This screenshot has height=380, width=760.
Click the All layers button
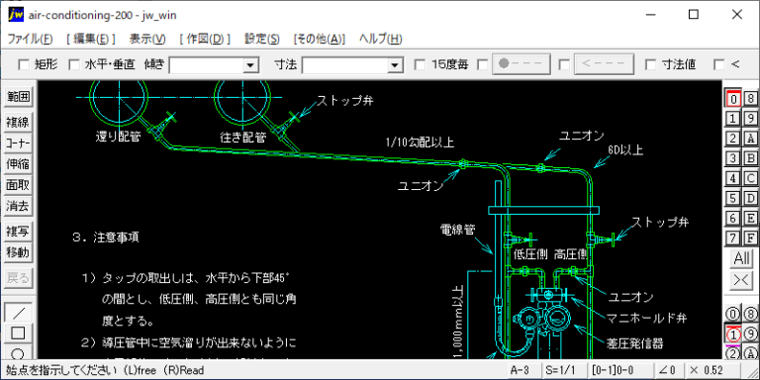pos(741,259)
